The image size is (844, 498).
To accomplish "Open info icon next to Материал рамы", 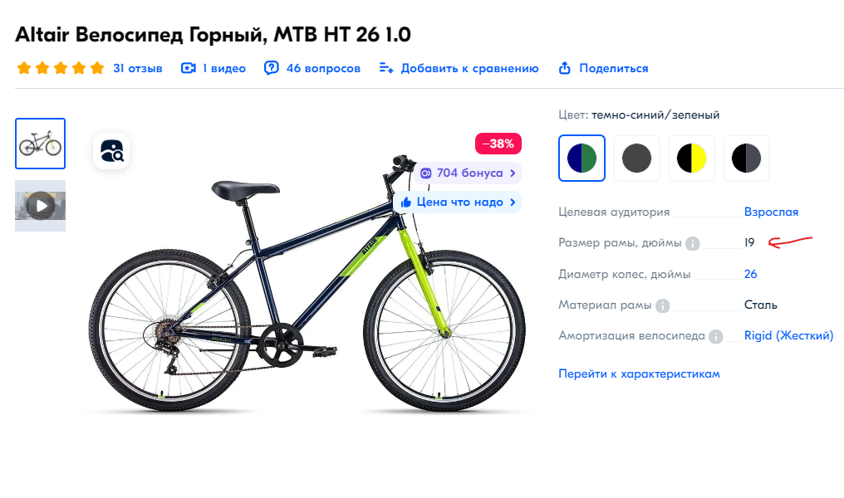I will point(663,305).
